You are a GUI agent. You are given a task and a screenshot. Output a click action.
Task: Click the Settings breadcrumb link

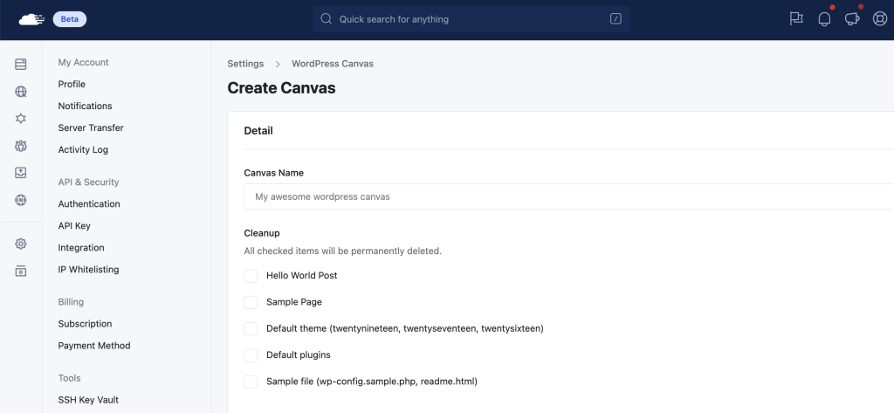coord(245,64)
